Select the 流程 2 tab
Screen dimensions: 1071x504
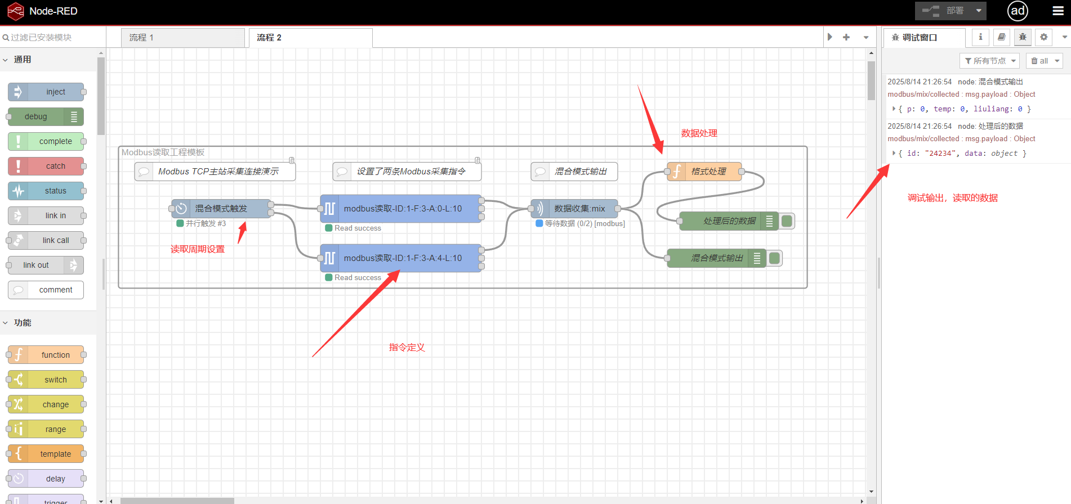[310, 38]
